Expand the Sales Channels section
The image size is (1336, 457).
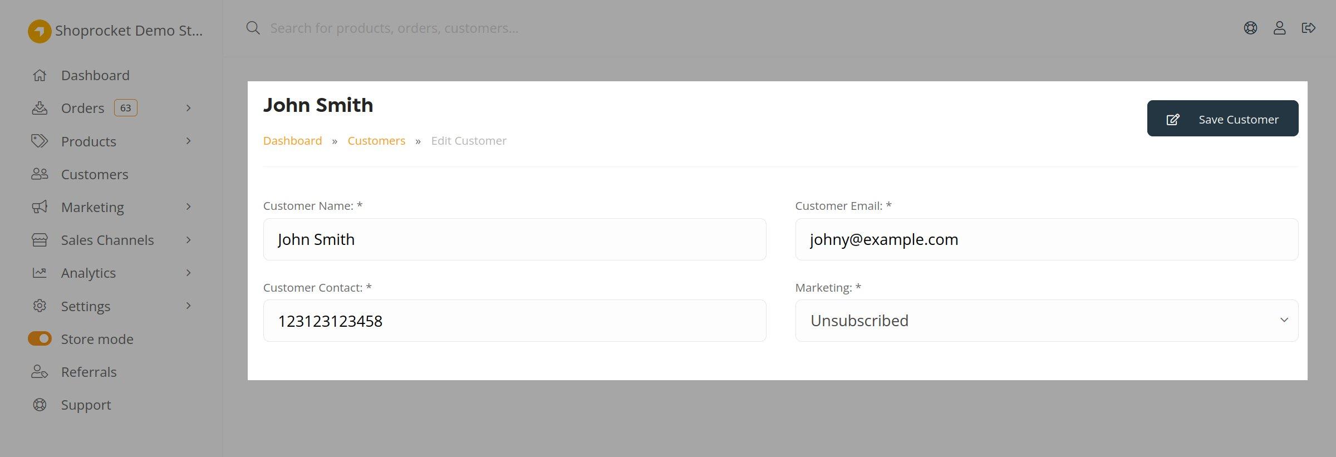pos(188,239)
